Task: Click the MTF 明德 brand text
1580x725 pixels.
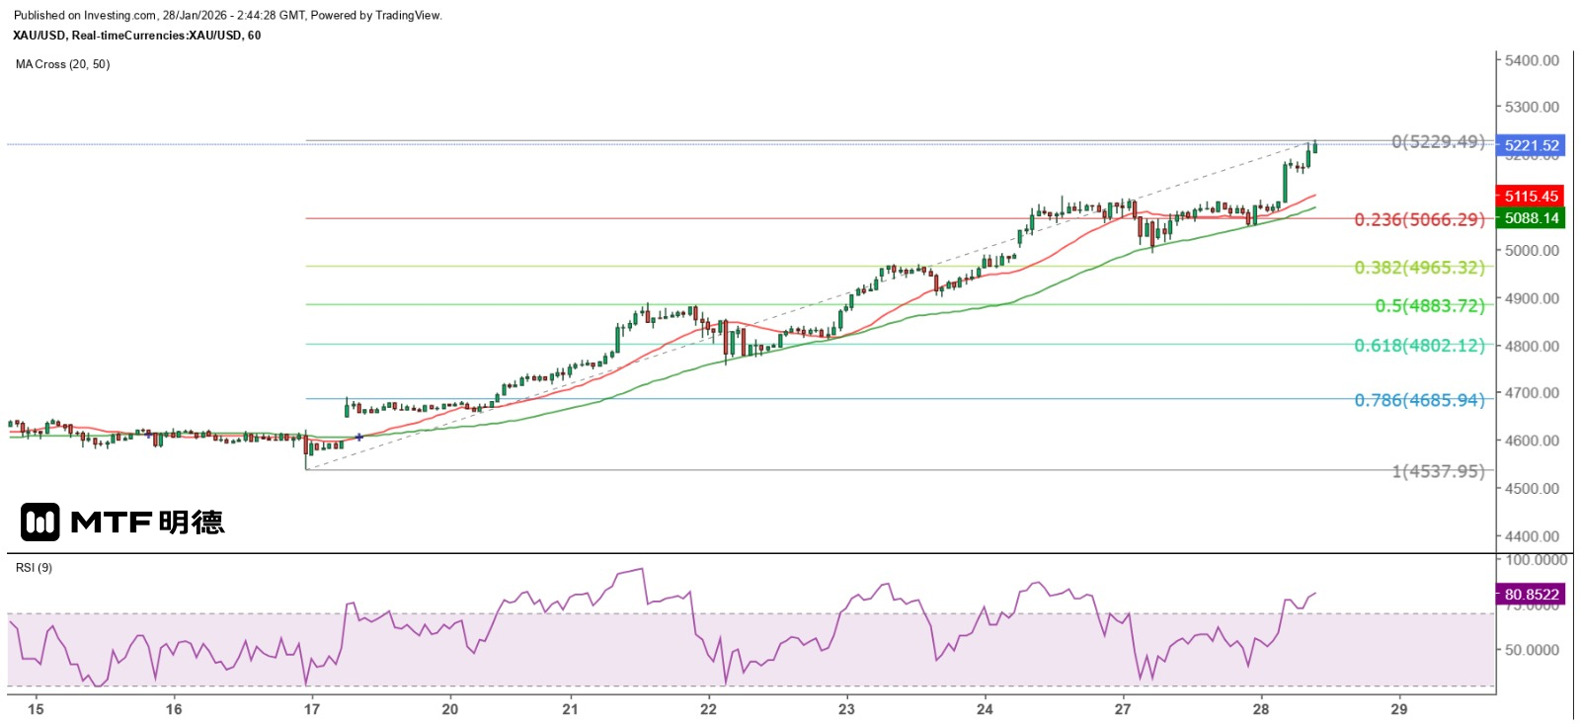Action: tap(148, 522)
